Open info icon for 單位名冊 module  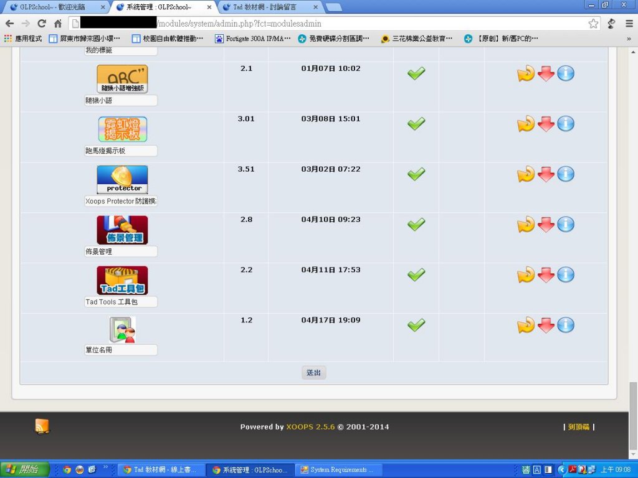566,325
